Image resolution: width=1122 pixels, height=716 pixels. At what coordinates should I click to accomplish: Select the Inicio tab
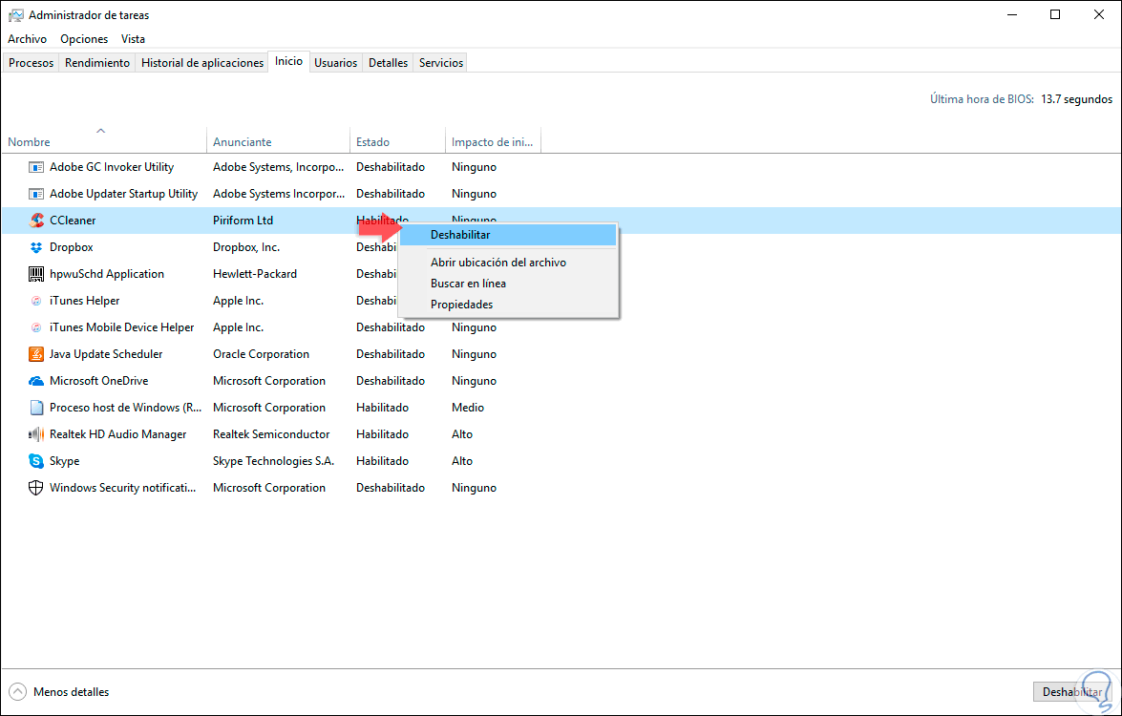click(x=289, y=61)
